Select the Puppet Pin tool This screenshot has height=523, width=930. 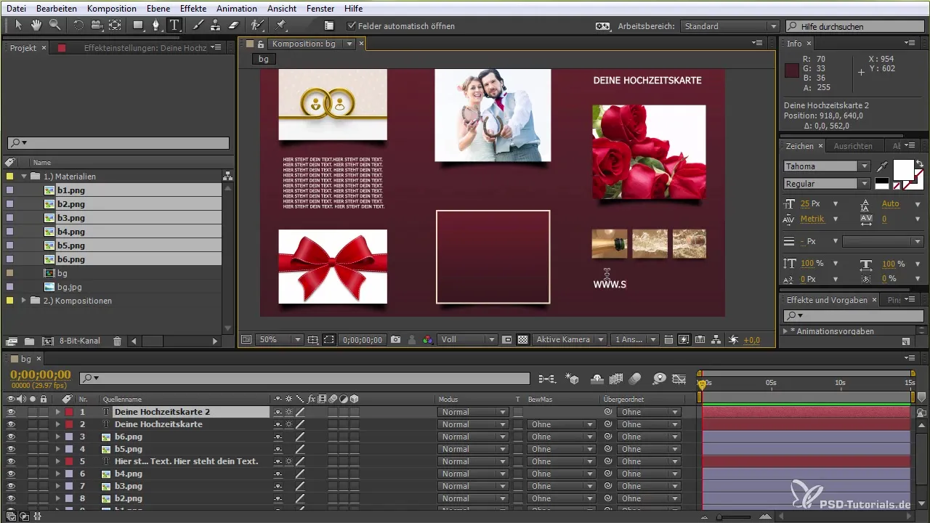pyautogui.click(x=280, y=25)
